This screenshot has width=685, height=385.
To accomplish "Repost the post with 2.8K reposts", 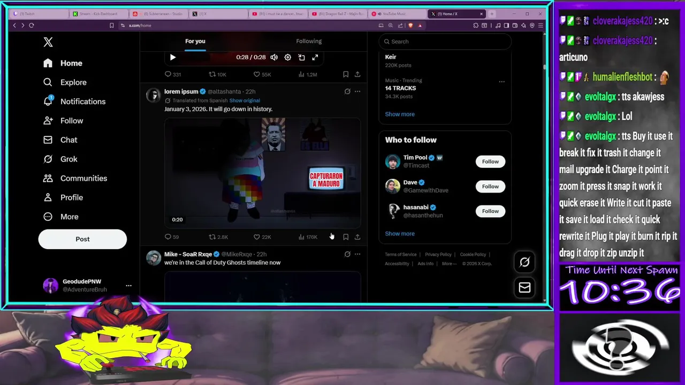I will click(218, 237).
